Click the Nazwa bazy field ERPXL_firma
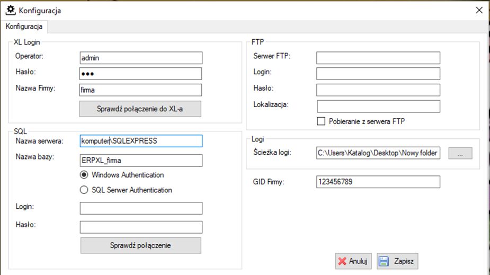Image resolution: width=490 pixels, height=275 pixels. pyautogui.click(x=141, y=161)
